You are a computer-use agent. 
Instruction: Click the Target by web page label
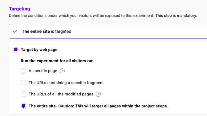click(39, 50)
